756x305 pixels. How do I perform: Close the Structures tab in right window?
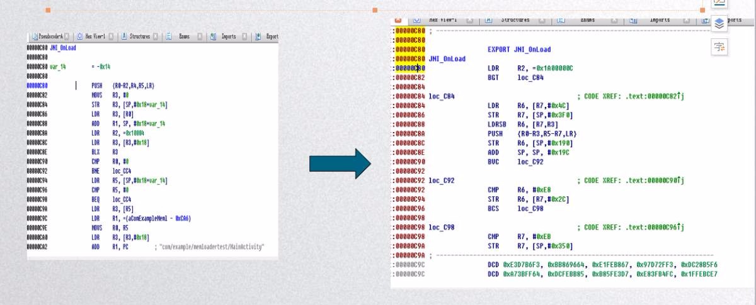click(x=542, y=20)
